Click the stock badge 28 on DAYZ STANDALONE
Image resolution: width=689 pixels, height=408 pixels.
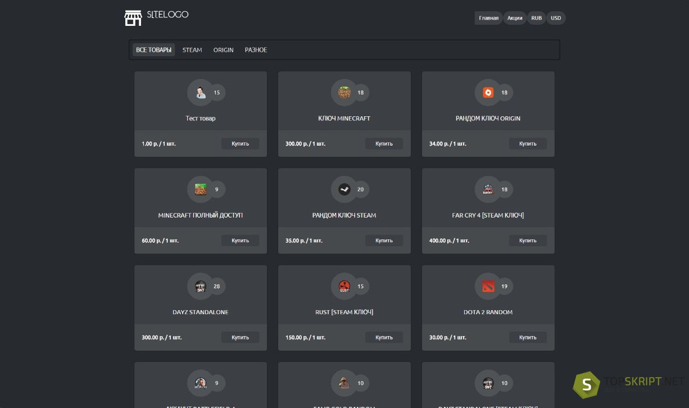217,287
